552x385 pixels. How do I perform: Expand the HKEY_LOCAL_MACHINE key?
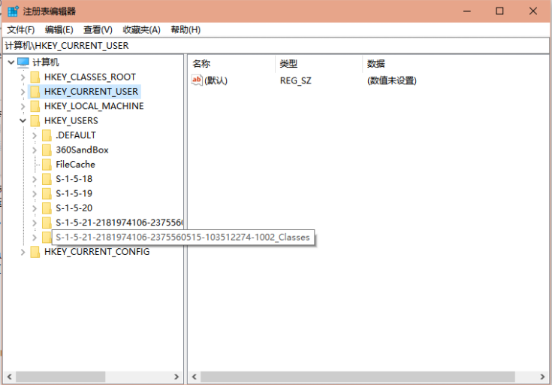point(23,106)
